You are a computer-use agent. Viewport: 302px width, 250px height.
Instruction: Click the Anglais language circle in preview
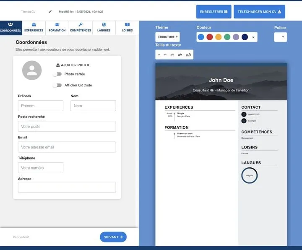pyautogui.click(x=250, y=175)
